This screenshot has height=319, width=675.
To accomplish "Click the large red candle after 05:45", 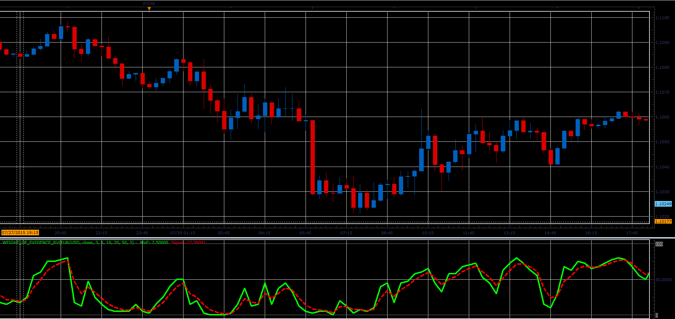I will (313, 157).
